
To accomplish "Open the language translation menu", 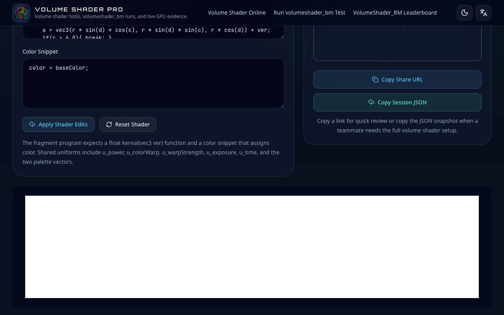I will [x=484, y=13].
